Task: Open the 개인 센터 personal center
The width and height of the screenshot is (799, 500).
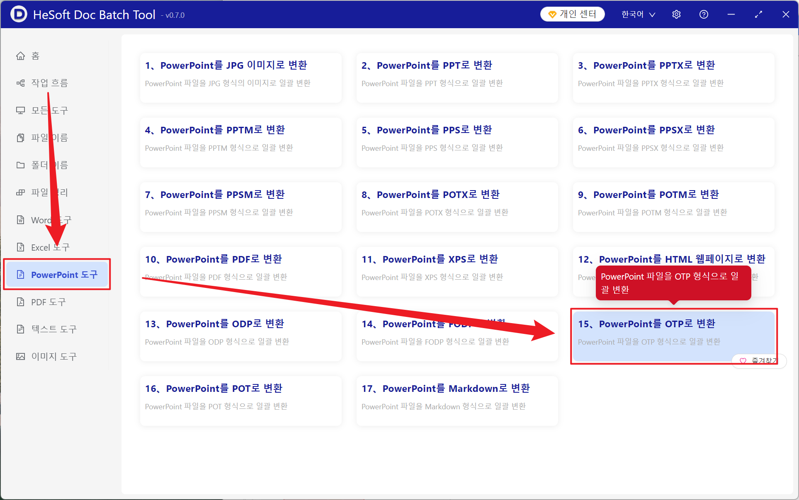Action: (572, 14)
